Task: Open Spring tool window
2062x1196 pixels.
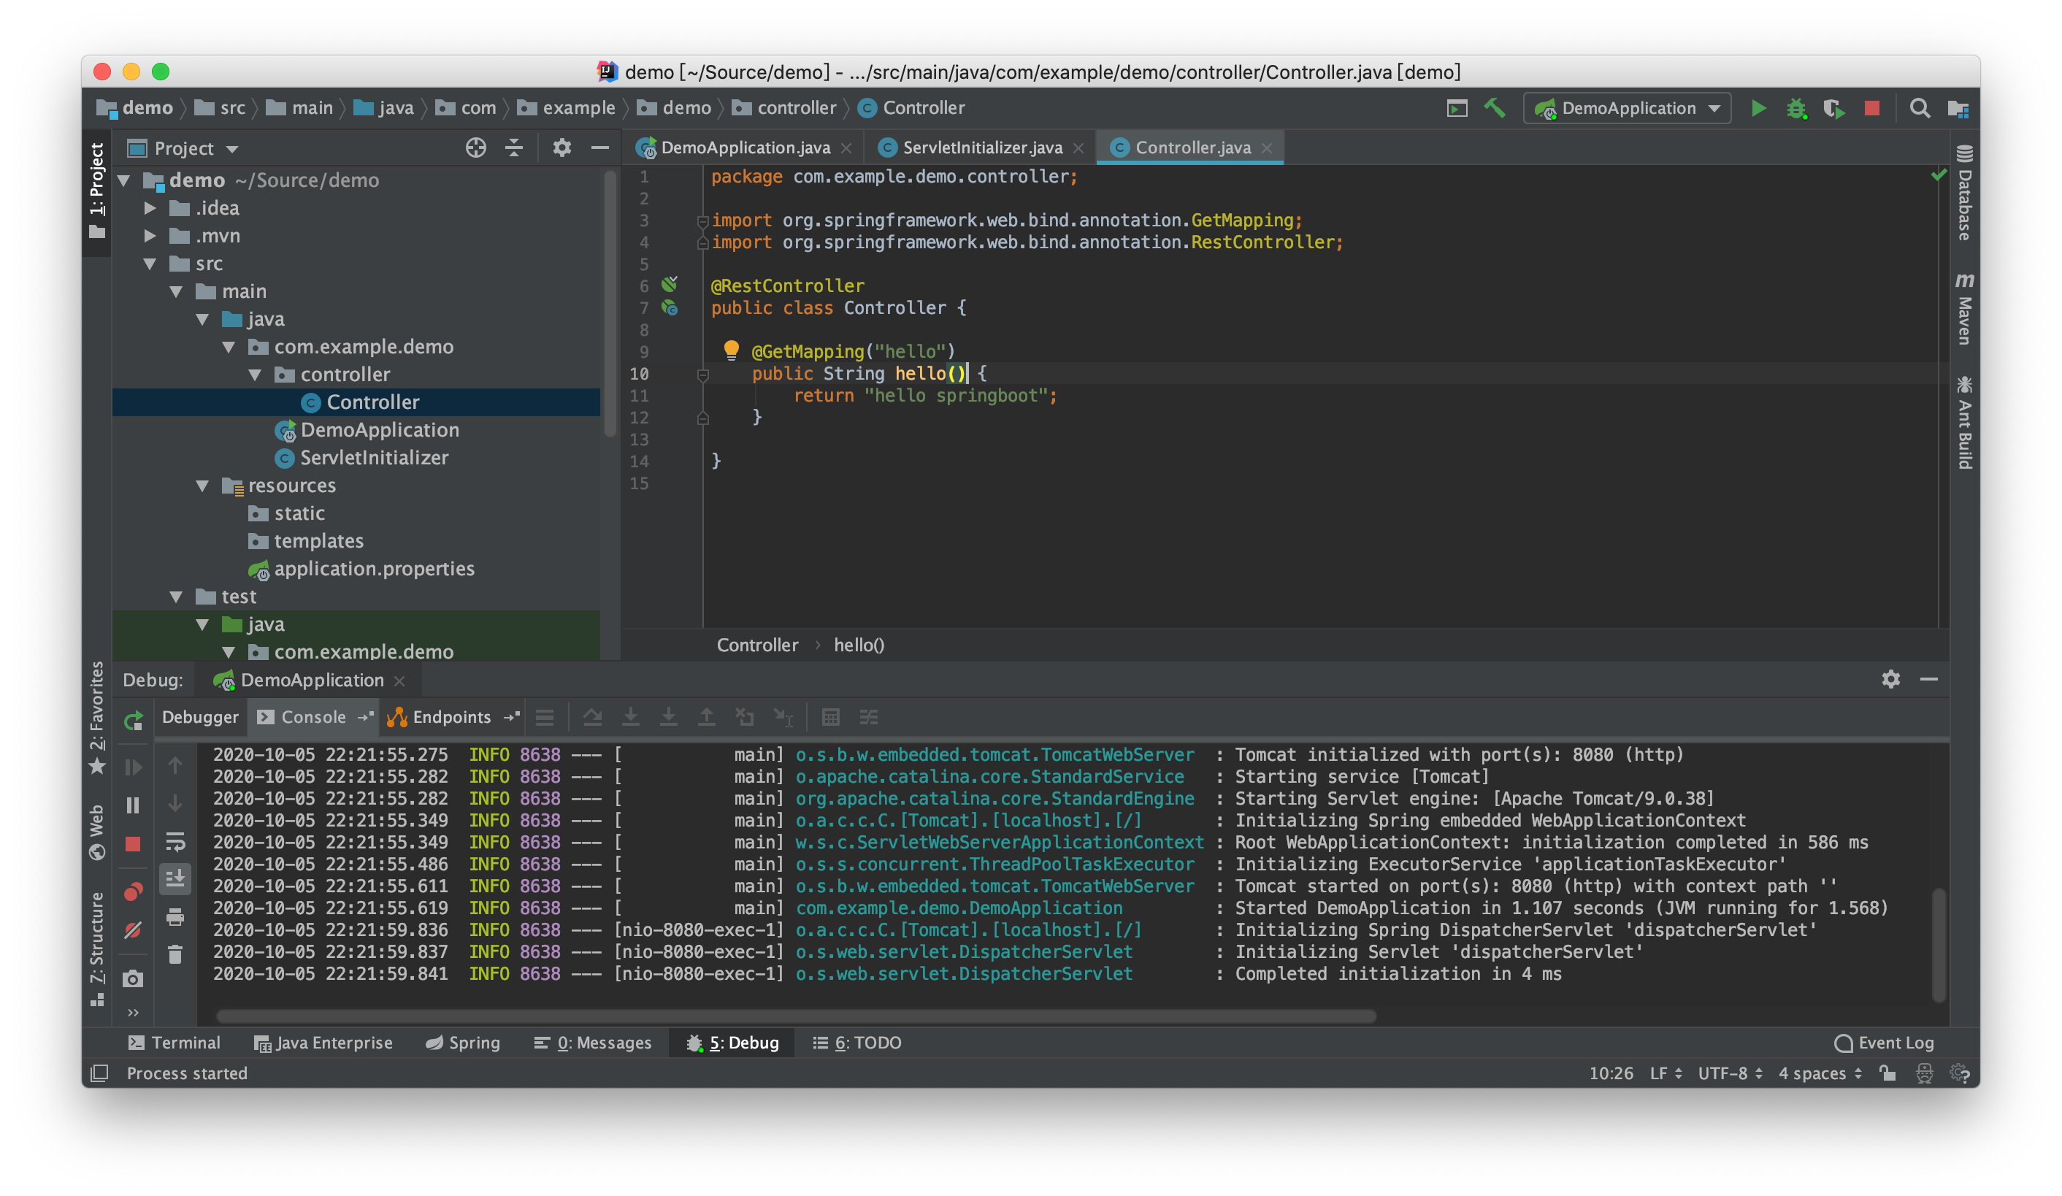Action: (x=462, y=1042)
